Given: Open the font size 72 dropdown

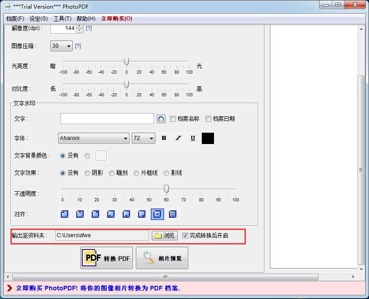Looking at the screenshot, I should 144,138.
